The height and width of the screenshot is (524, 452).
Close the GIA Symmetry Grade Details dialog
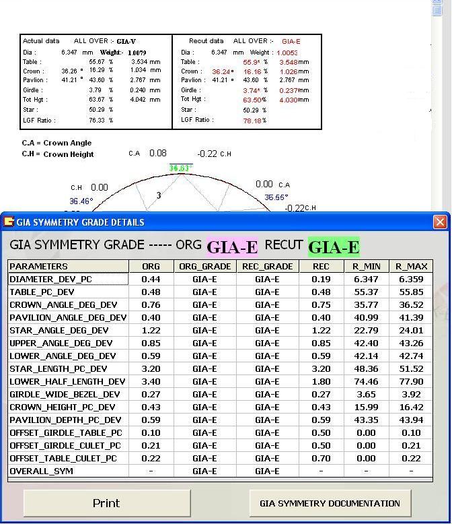[440, 222]
